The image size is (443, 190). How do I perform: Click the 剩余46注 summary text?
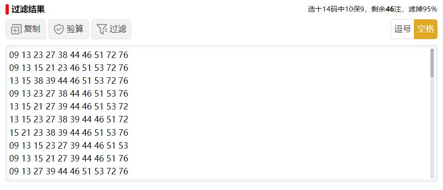tap(386, 9)
